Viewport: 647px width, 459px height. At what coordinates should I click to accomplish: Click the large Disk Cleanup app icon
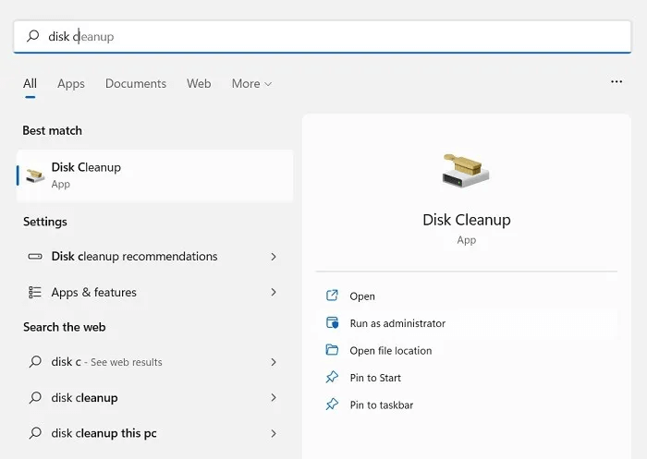[466, 170]
